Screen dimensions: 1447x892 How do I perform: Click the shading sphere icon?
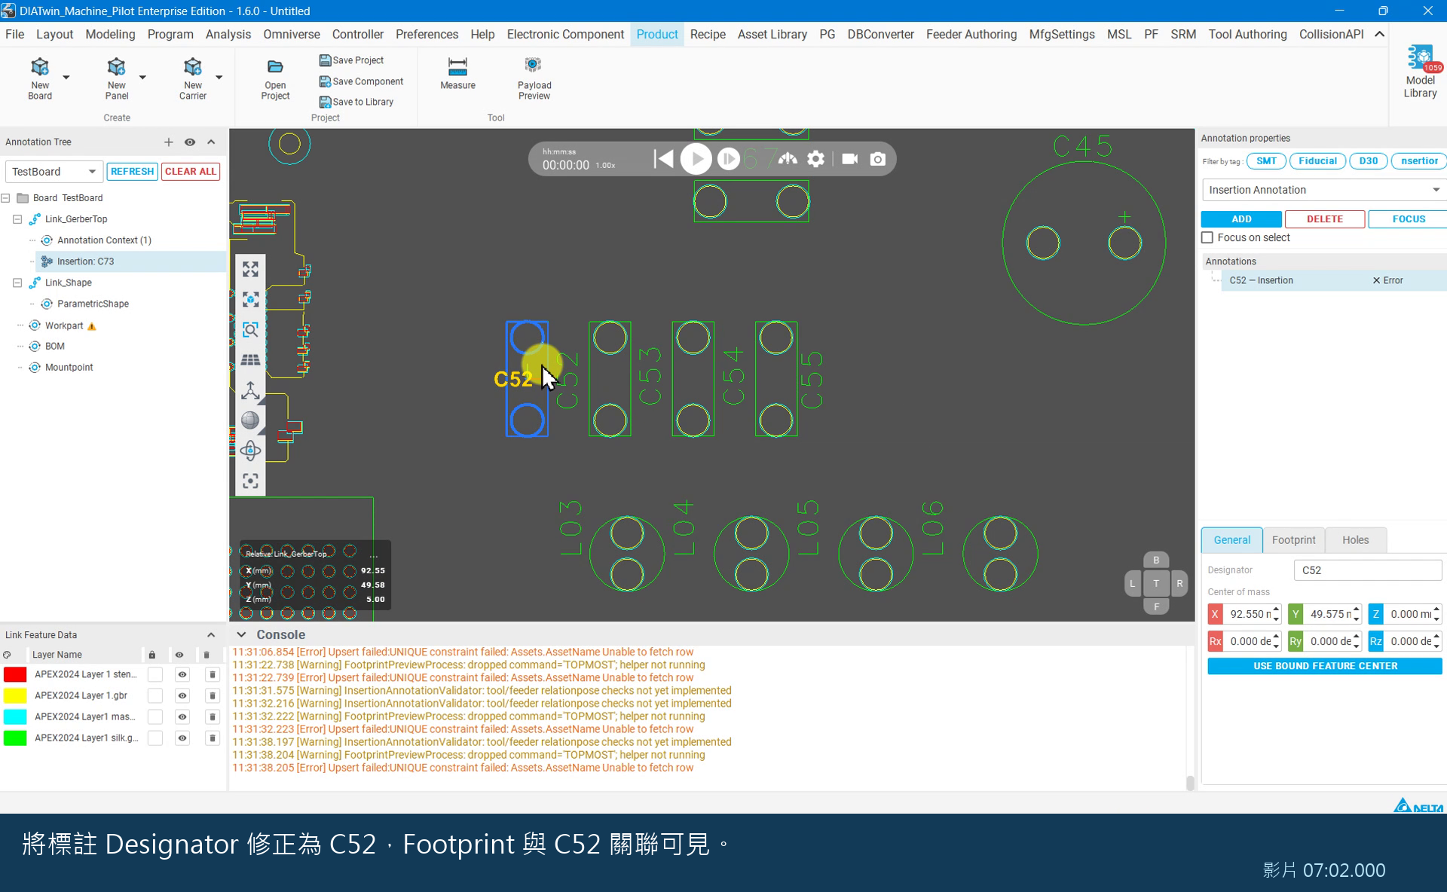pos(250,420)
